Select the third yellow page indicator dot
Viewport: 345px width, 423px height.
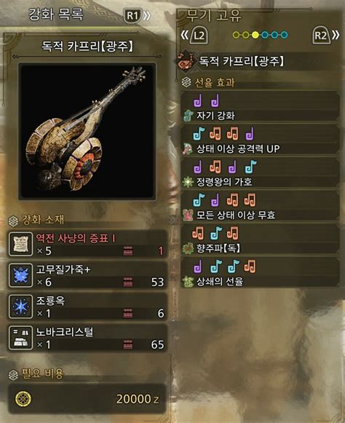(x=255, y=35)
